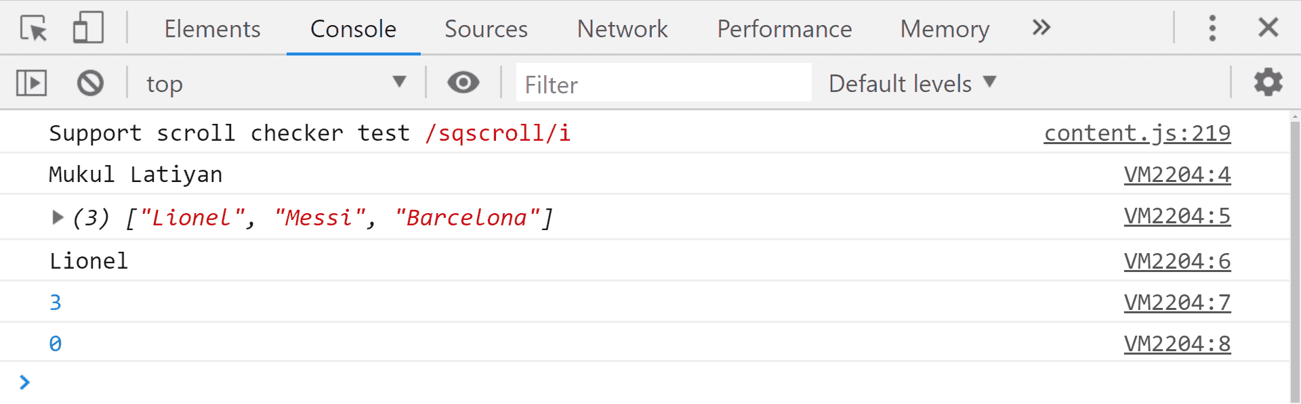This screenshot has width=1301, height=404.
Task: Expand the Lionel Messi Barcelona array
Action: 58,217
